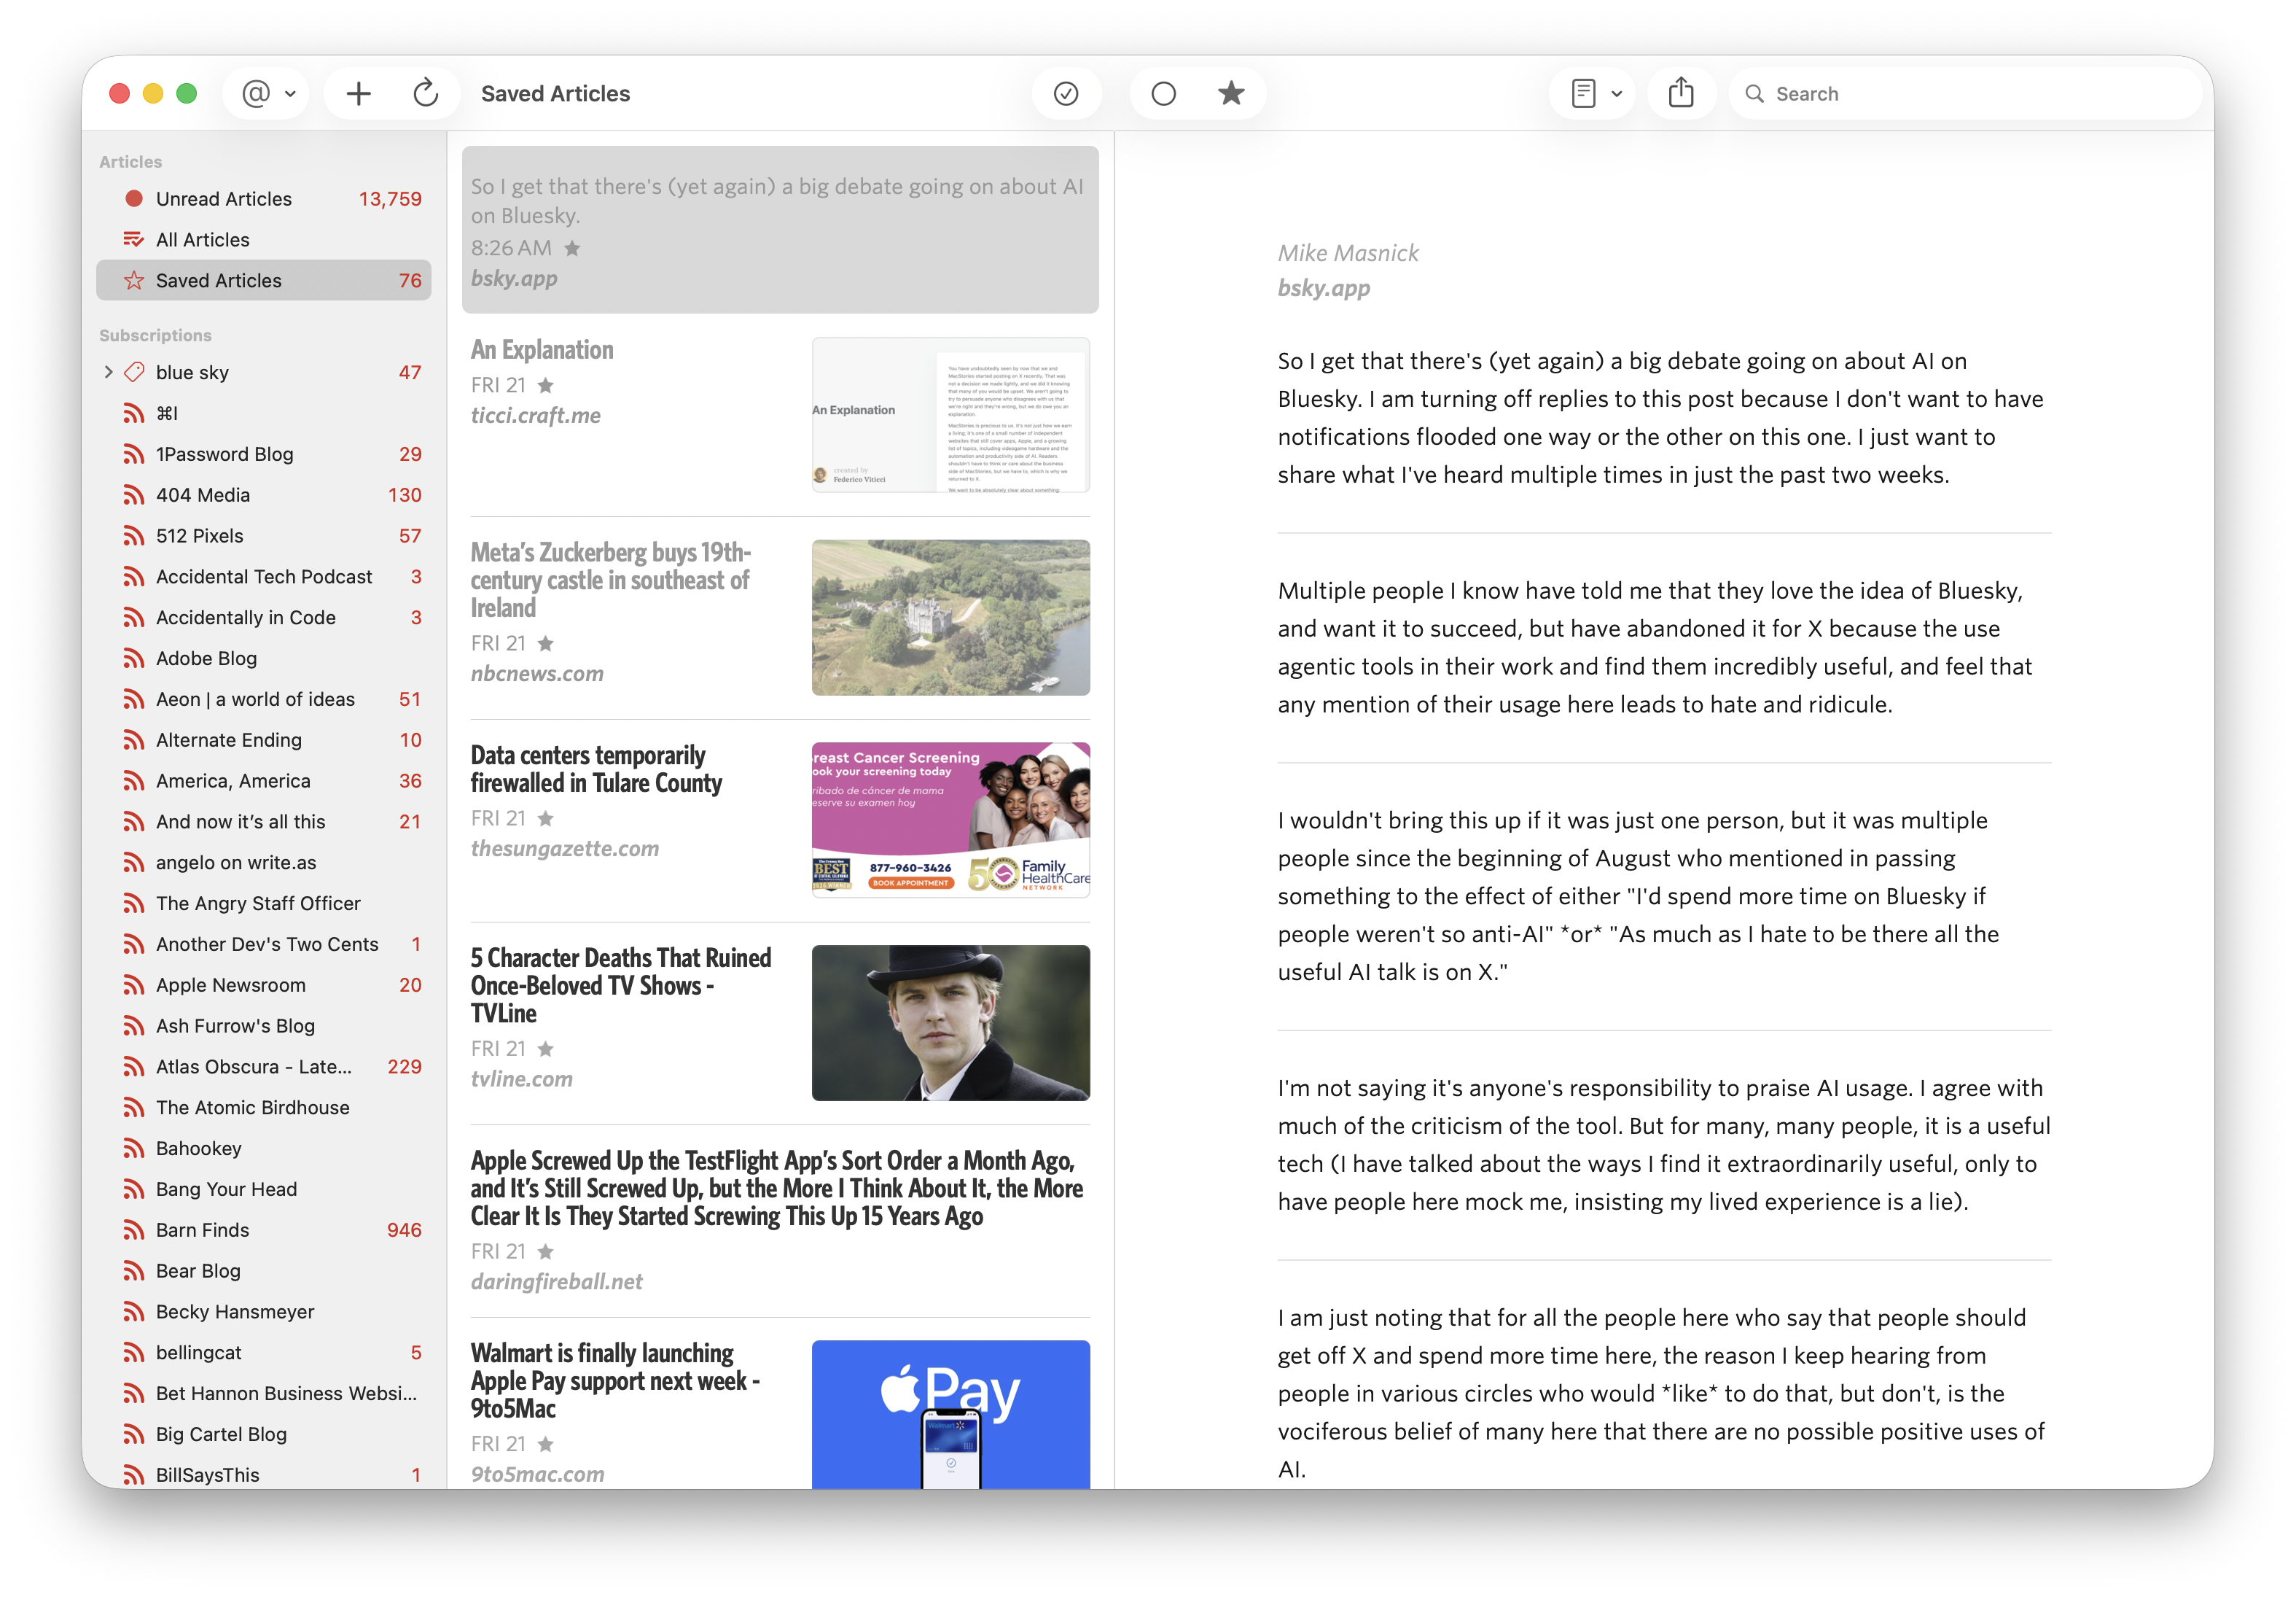
Task: Open Bear Blog subscription
Action: click(x=263, y=1271)
